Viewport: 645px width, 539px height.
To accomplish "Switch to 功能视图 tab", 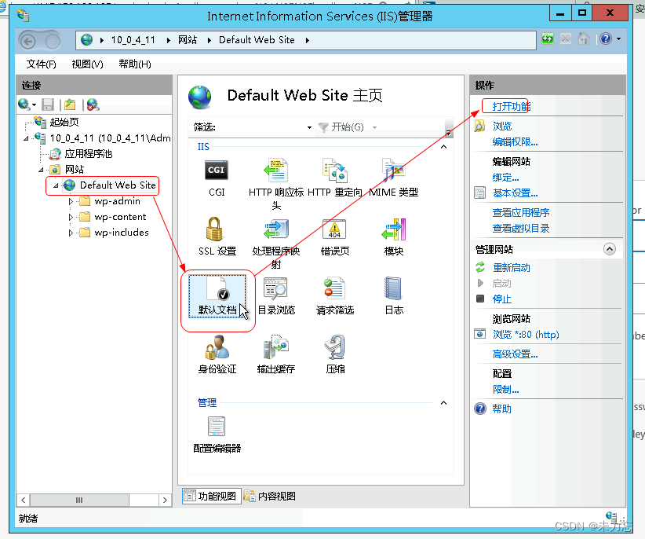I will [x=210, y=496].
